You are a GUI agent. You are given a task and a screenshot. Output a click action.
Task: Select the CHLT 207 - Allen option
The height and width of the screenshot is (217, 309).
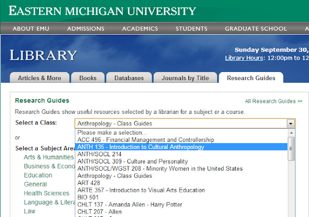pos(181,212)
